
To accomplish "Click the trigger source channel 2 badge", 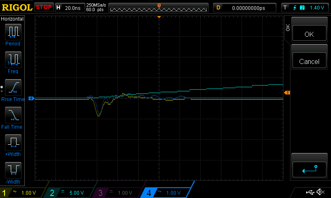I will point(302,8).
